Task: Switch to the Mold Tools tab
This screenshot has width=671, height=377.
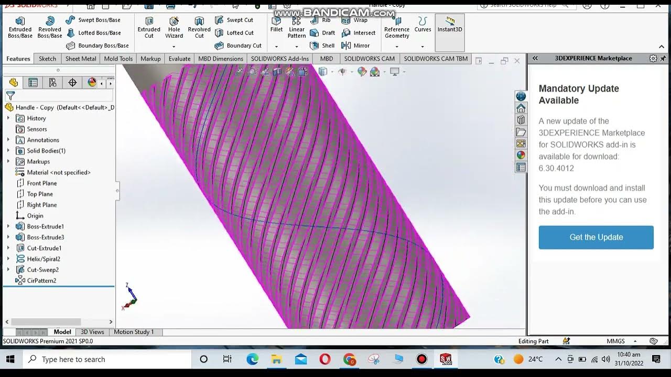Action: click(118, 59)
